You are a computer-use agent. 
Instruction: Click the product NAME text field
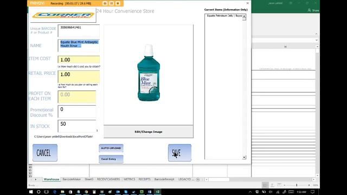click(79, 45)
